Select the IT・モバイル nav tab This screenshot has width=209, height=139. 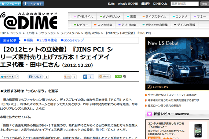[84, 17]
